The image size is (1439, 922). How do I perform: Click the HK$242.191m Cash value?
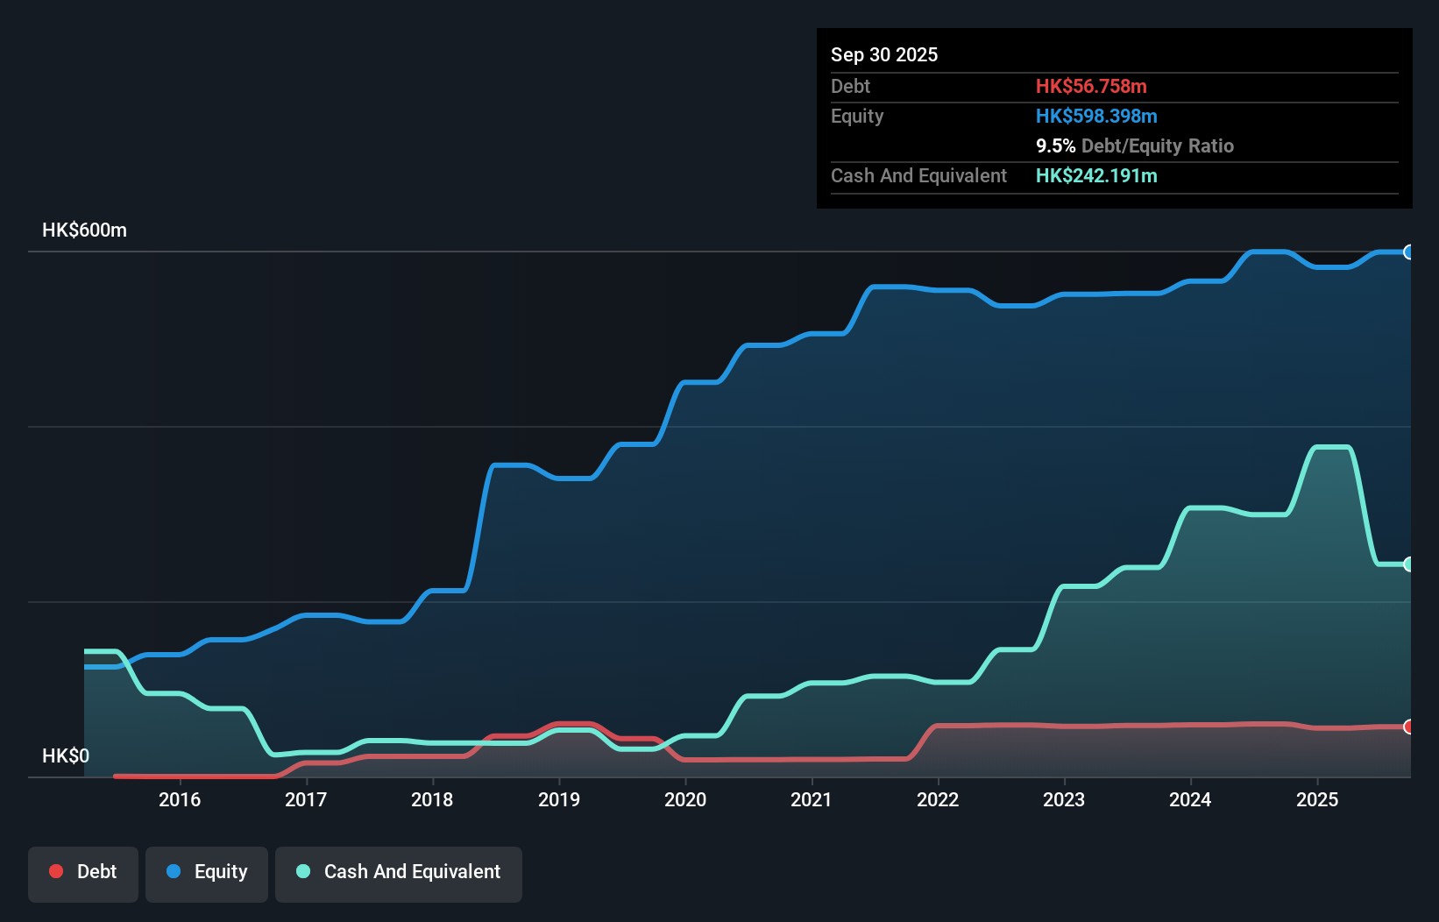click(1096, 175)
